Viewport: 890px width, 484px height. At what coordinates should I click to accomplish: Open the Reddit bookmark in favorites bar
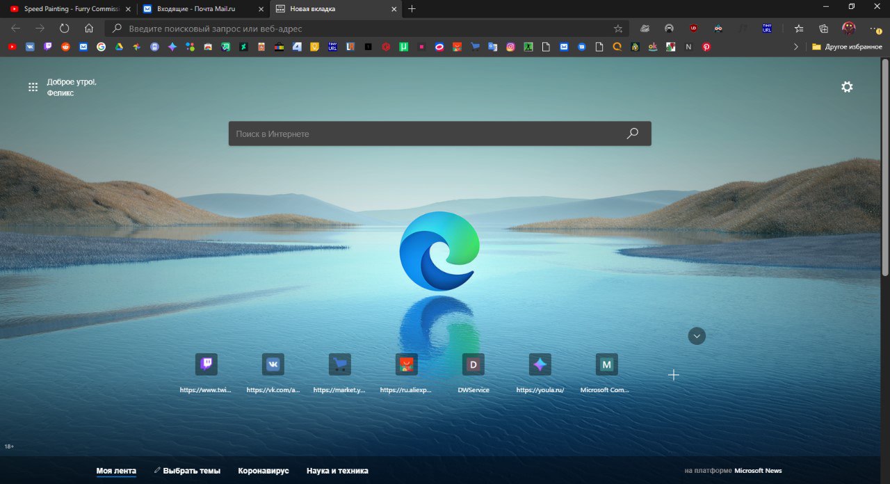pyautogui.click(x=65, y=47)
